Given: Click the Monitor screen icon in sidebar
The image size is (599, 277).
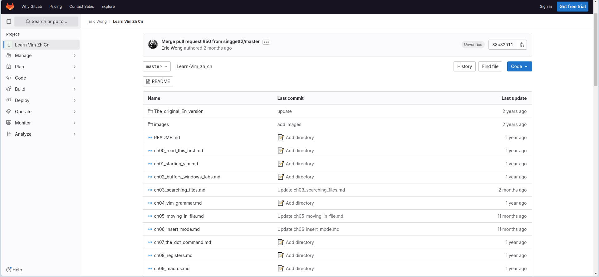Looking at the screenshot, I should click(x=9, y=123).
